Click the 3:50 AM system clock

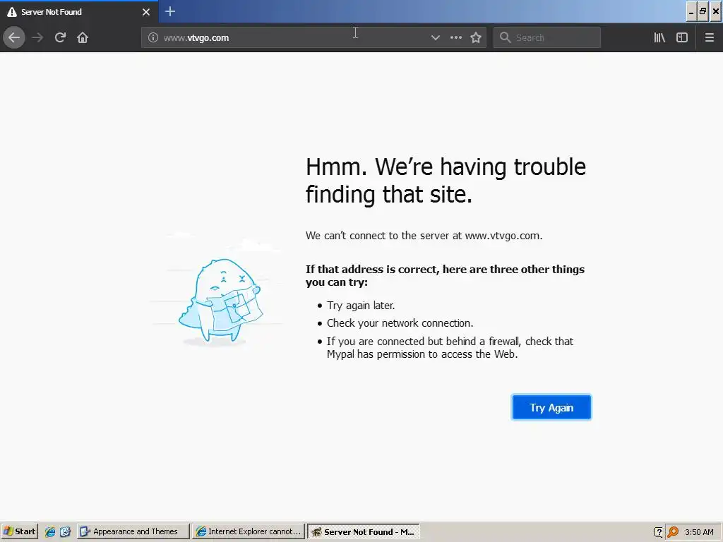[x=699, y=532]
